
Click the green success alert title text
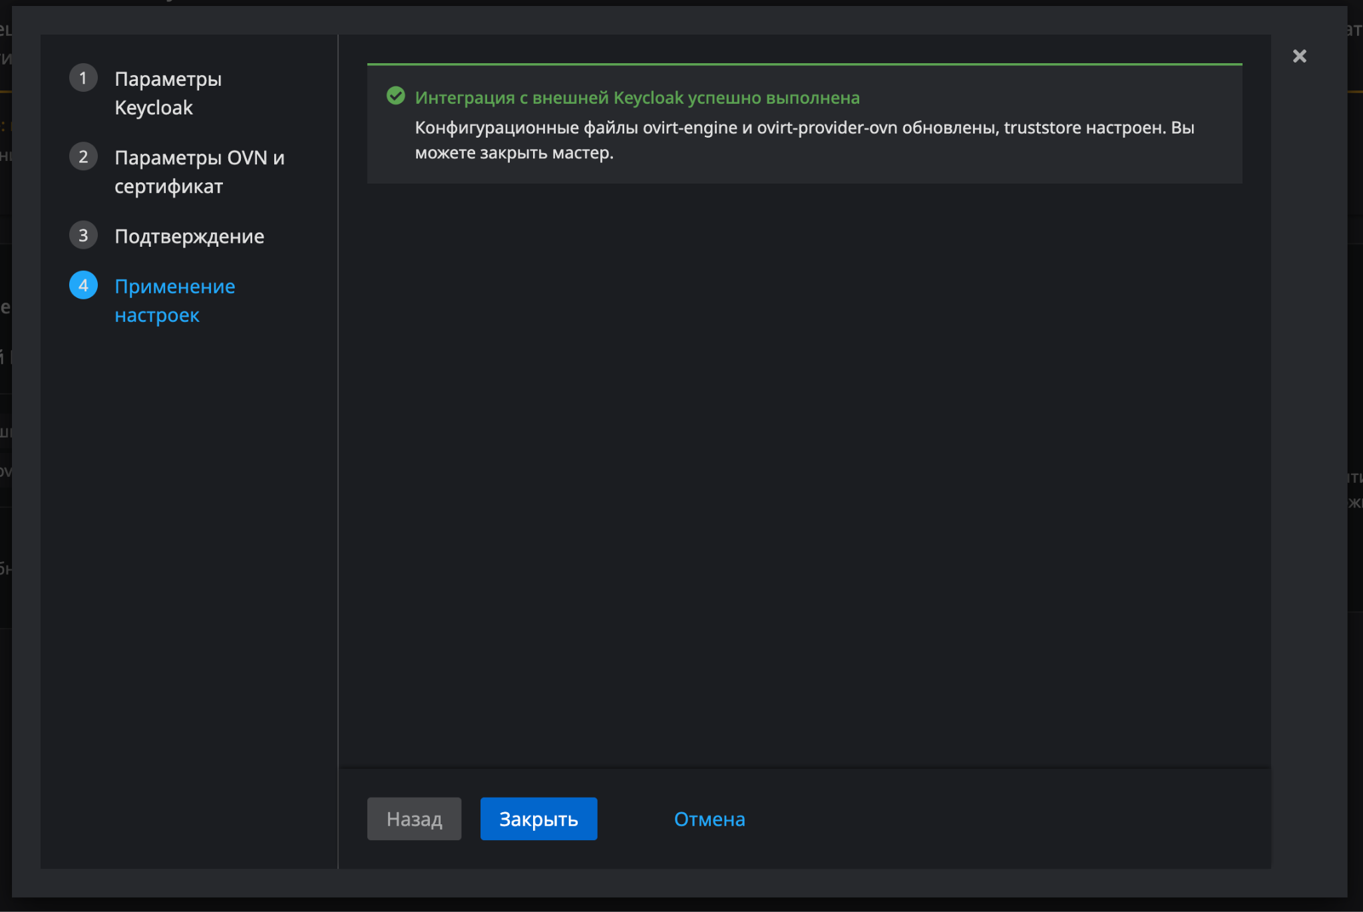[637, 98]
